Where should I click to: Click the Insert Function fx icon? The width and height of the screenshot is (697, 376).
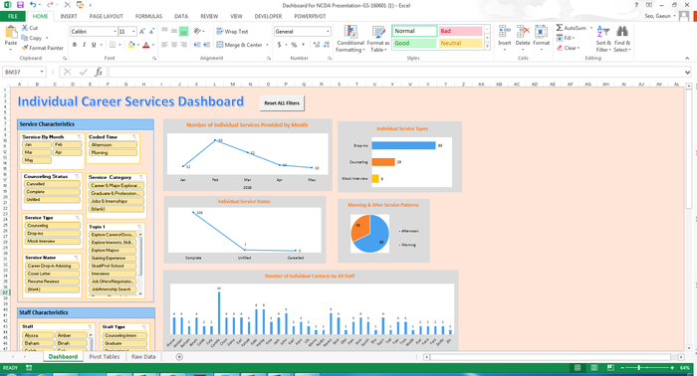99,72
